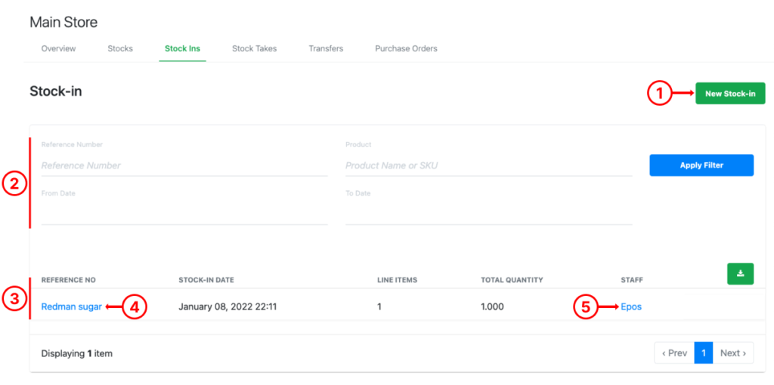This screenshot has height=385, width=774.
Task: Click the Epos staff link
Action: coord(631,306)
